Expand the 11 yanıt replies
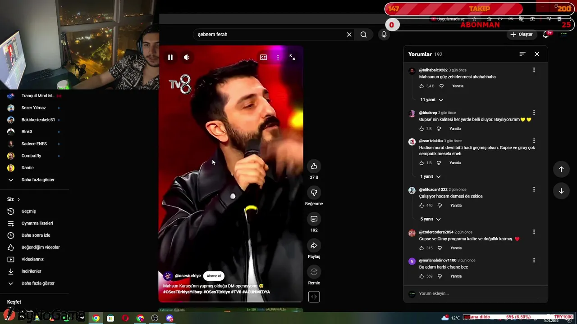The image size is (577, 324). pos(431,100)
